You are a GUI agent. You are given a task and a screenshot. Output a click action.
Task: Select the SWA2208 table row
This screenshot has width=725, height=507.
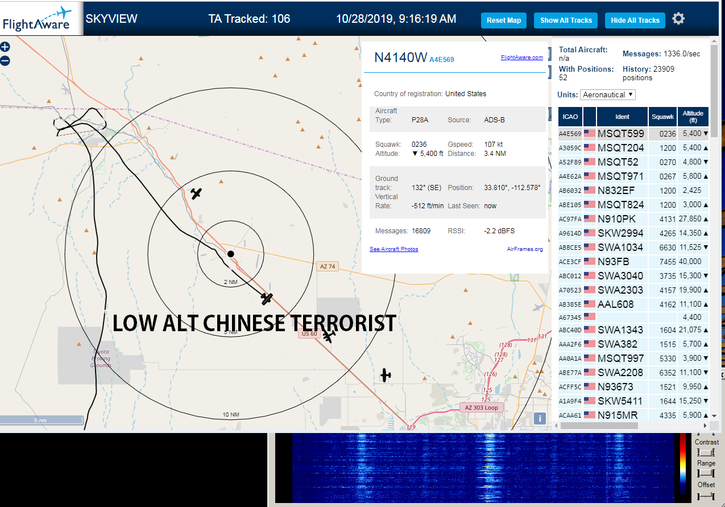pos(633,372)
